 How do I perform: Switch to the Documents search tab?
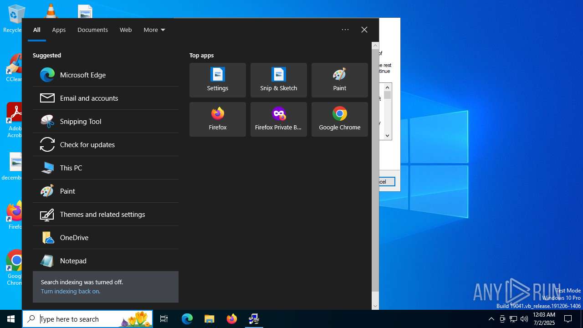click(92, 30)
